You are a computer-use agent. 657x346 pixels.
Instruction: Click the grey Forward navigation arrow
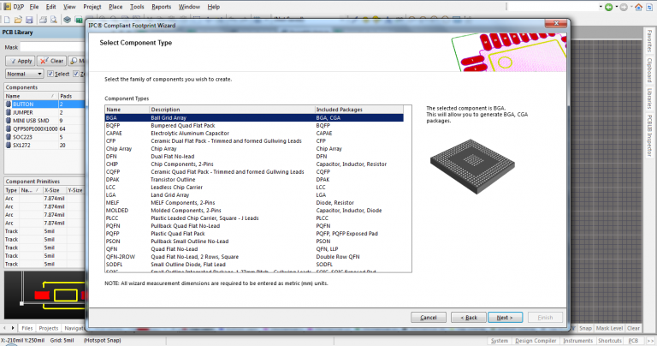click(x=624, y=7)
